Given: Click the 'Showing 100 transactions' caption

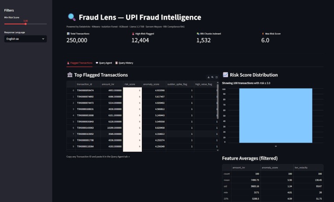Looking at the screenshot, I should (x=246, y=83).
